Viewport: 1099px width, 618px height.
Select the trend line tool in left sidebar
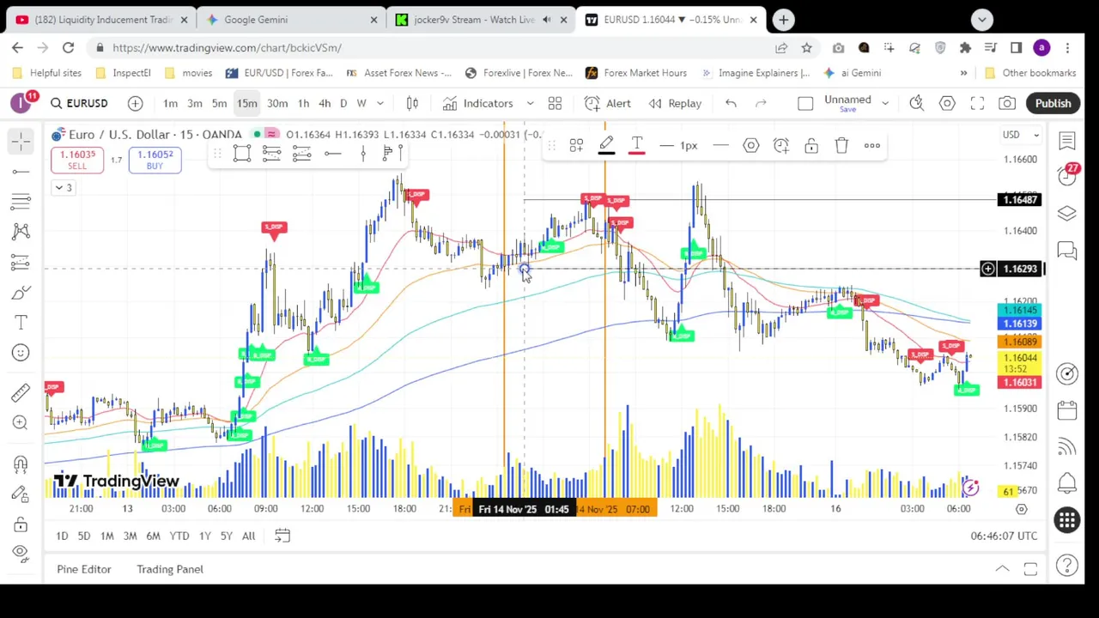tap(21, 172)
